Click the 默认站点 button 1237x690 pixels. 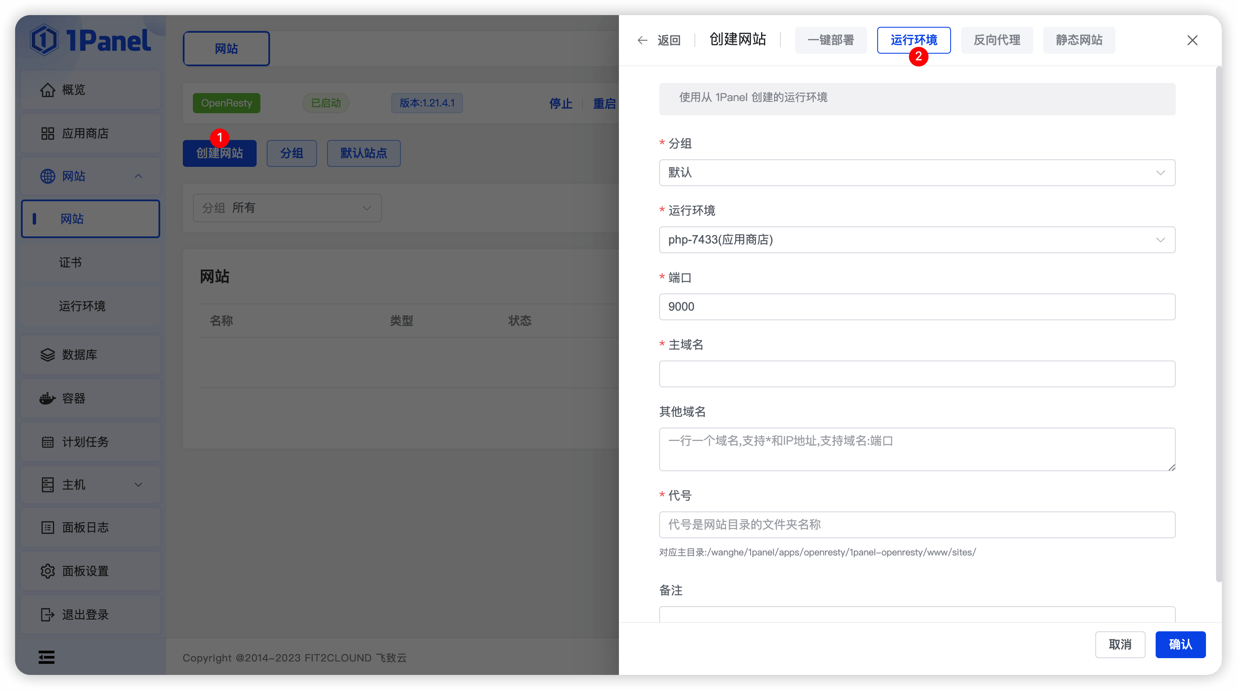(364, 153)
